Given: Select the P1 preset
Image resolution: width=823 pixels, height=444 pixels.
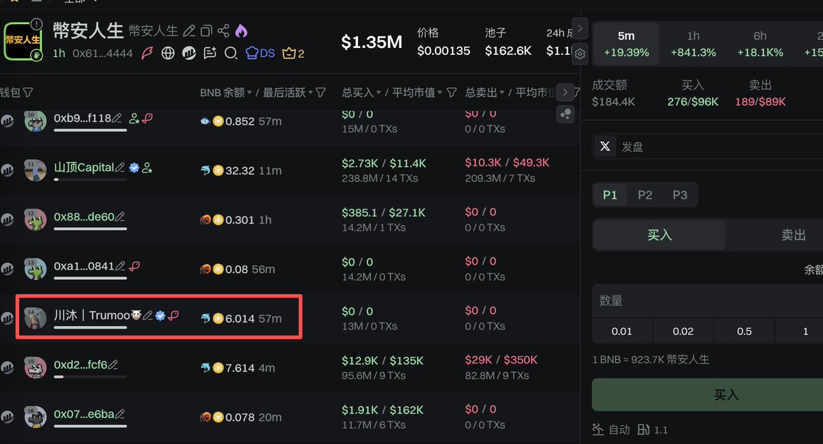Looking at the screenshot, I should 610,195.
